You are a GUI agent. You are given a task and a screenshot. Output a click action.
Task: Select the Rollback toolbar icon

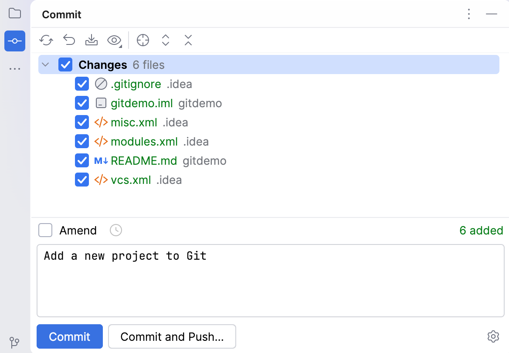pyautogui.click(x=68, y=40)
